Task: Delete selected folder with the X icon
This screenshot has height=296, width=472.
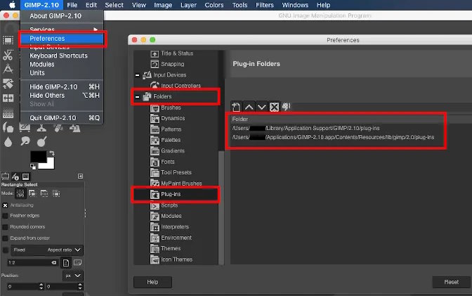Action: coord(274,106)
